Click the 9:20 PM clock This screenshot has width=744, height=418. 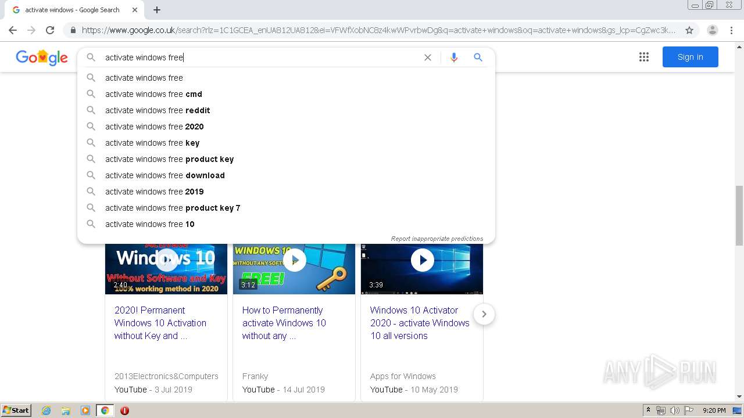pyautogui.click(x=714, y=410)
